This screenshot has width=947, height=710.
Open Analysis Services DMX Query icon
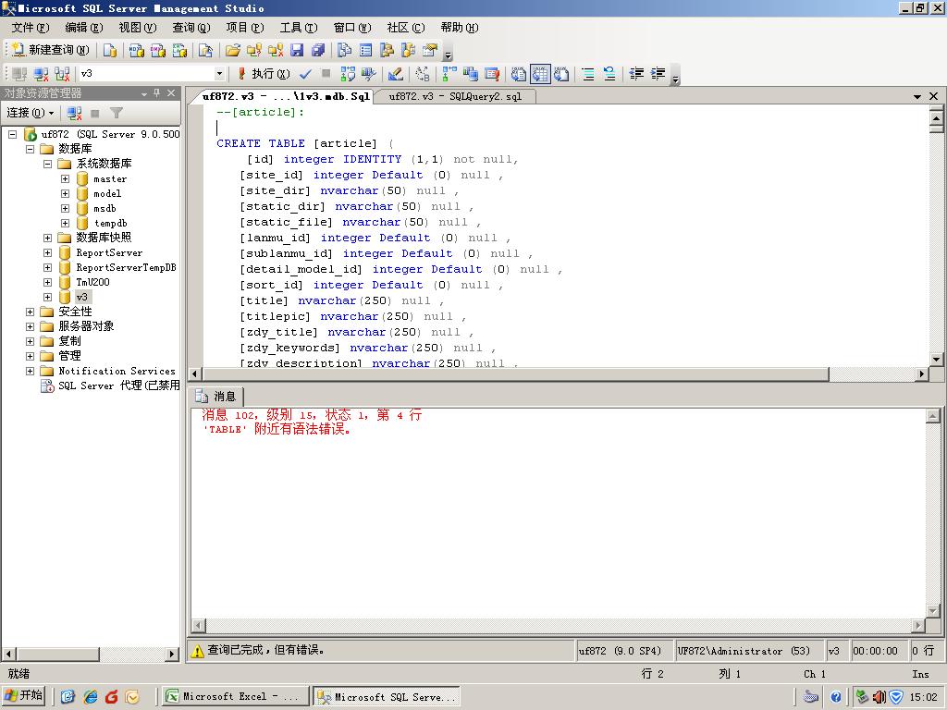click(x=158, y=50)
